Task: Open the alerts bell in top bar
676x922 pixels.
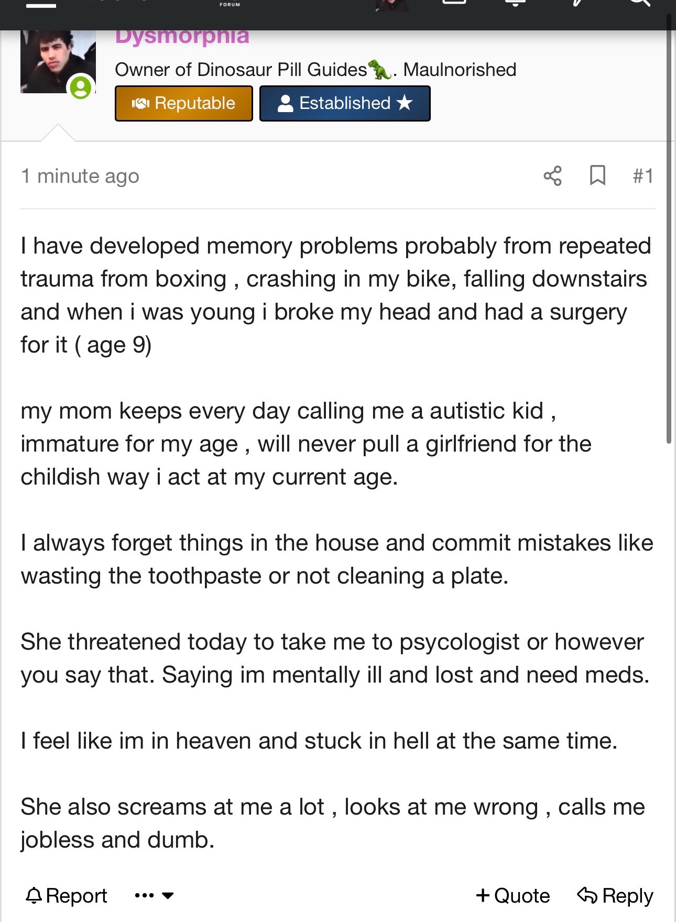Action: [515, 3]
